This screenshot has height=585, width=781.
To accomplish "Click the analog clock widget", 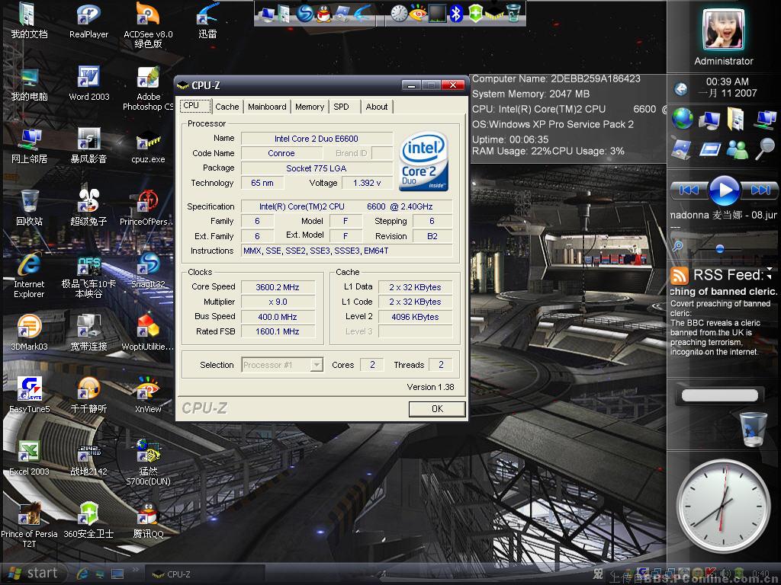I will tap(723, 506).
